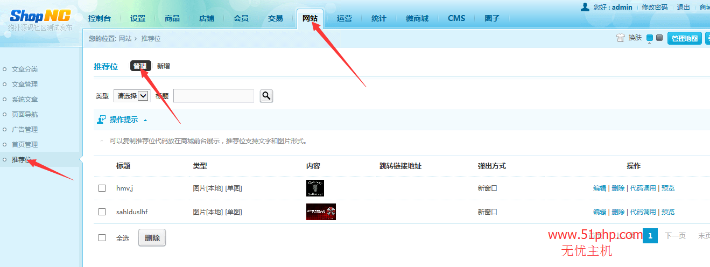The image size is (710, 267).
Task: Select the gray skin color swatch
Action: (659, 38)
